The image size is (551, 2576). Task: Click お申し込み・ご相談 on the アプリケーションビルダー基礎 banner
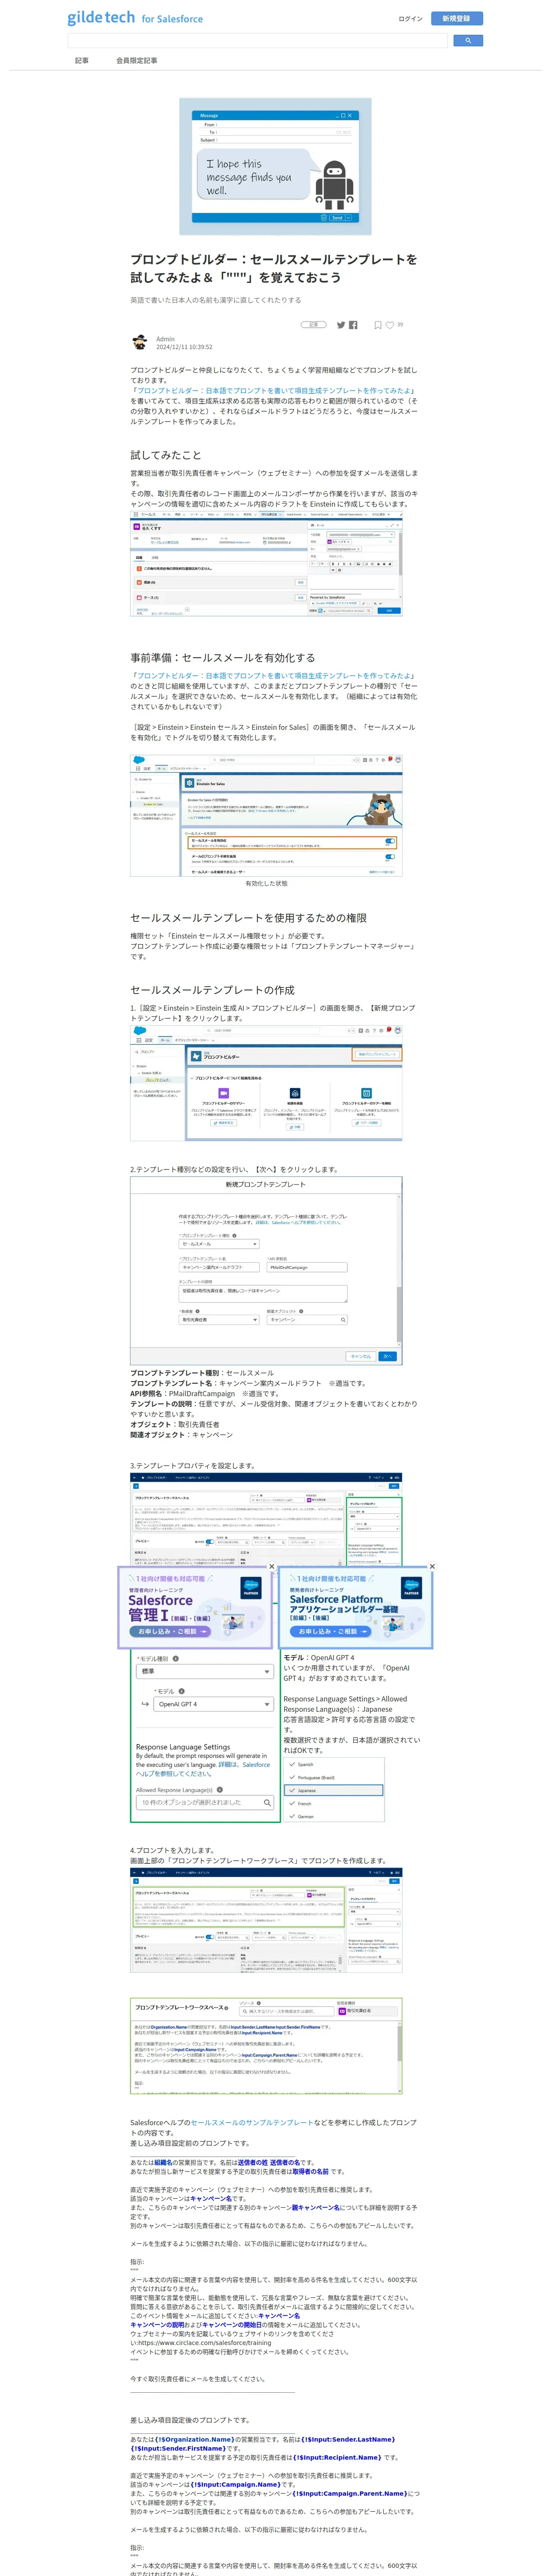pyautogui.click(x=331, y=1631)
